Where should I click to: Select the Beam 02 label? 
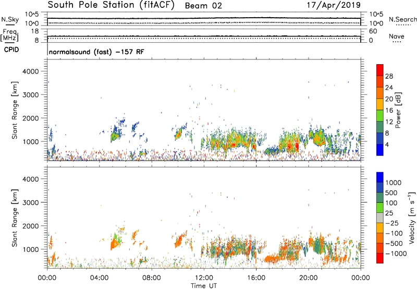[203, 6]
